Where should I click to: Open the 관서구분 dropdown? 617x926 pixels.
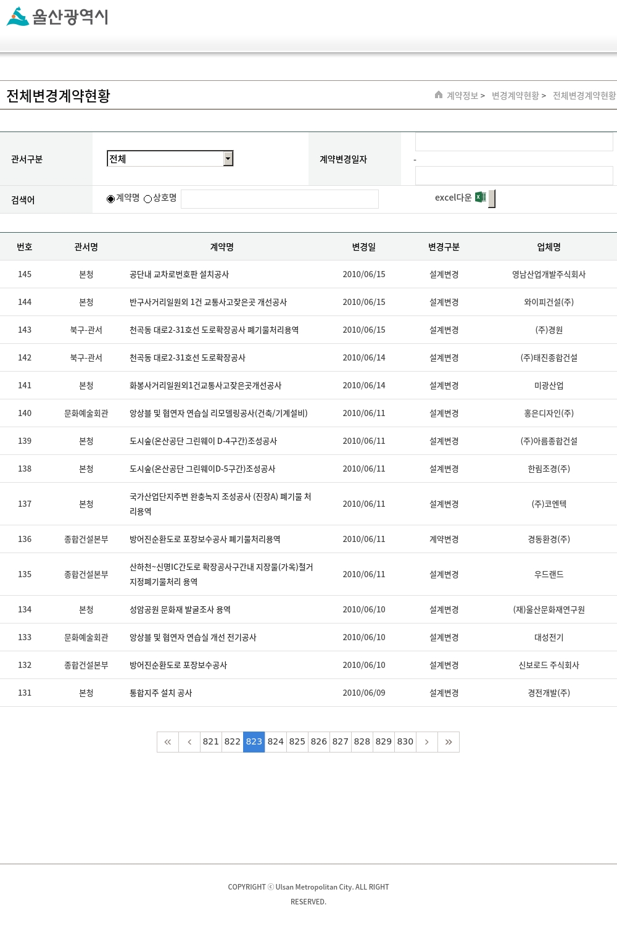tap(170, 159)
